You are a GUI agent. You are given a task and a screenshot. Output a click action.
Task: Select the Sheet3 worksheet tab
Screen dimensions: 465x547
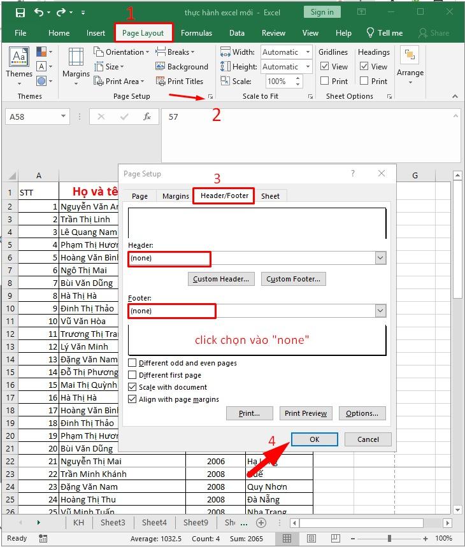coord(113,523)
